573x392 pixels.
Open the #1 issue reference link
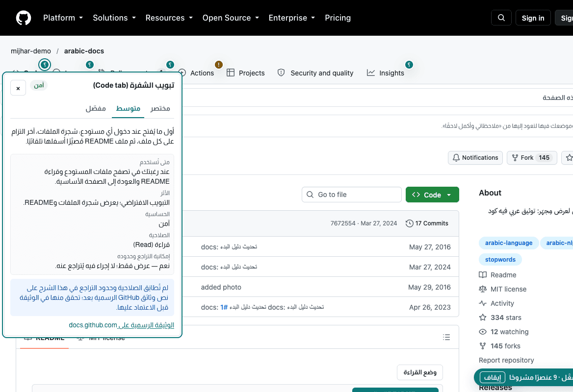[224, 307]
